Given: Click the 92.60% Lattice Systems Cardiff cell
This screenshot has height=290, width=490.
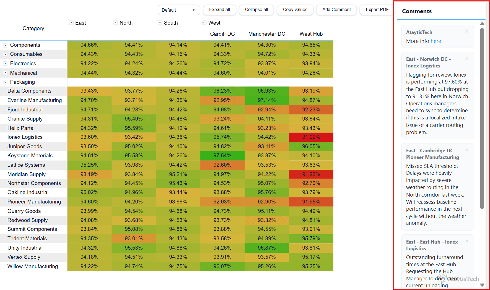Looking at the screenshot, I should (222, 165).
